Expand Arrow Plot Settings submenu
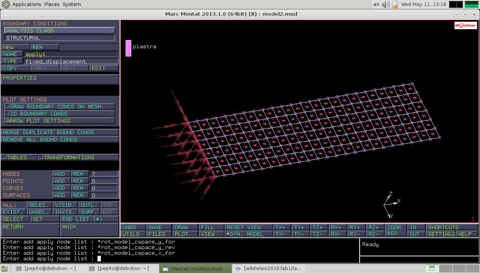This screenshot has width=480, height=273. pyautogui.click(x=60, y=121)
